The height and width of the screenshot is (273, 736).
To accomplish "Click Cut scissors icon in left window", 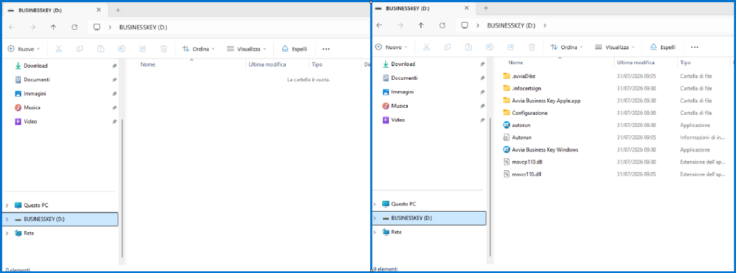I will click(x=58, y=49).
